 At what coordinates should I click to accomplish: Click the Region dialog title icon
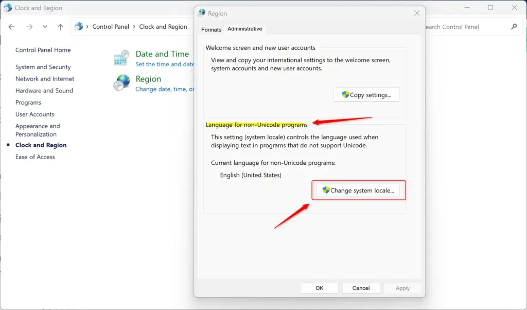[x=202, y=13]
